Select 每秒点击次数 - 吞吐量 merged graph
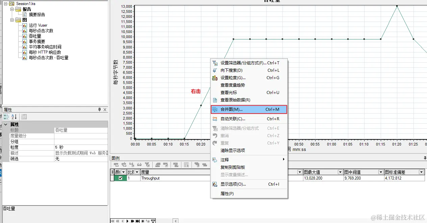The image size is (427, 223). click(49, 58)
